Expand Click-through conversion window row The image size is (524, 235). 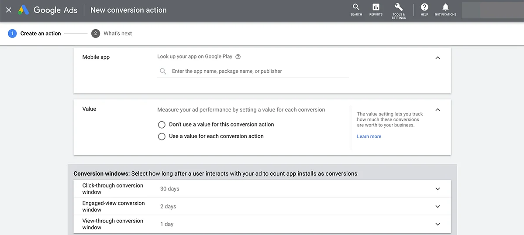[x=438, y=189]
